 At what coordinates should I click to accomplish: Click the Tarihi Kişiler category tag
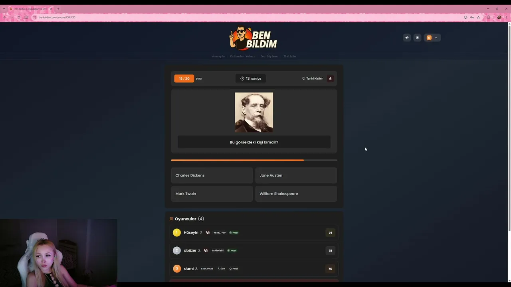coord(313,79)
